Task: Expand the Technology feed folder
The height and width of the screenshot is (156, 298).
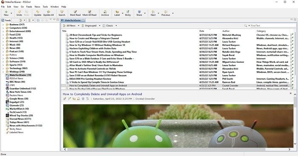Action: click(x=3, y=68)
